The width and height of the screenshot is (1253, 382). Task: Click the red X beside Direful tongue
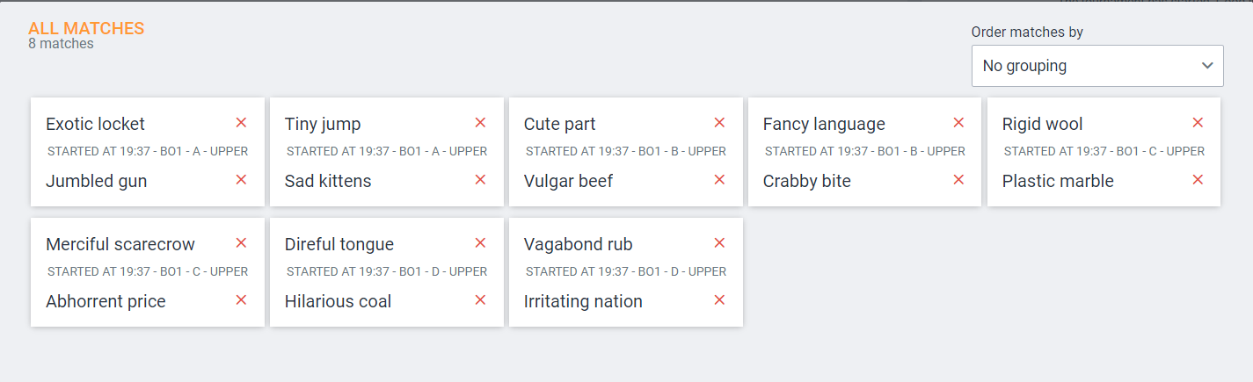tap(481, 243)
